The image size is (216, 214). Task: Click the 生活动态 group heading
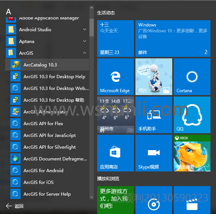106,13
